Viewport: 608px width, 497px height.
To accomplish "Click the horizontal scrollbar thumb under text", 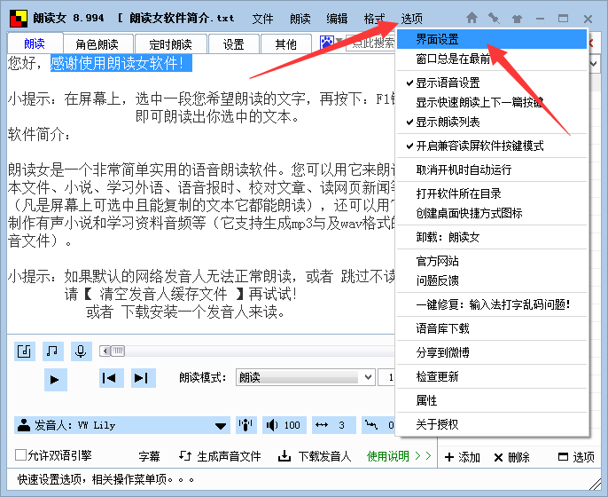I will click(118, 351).
